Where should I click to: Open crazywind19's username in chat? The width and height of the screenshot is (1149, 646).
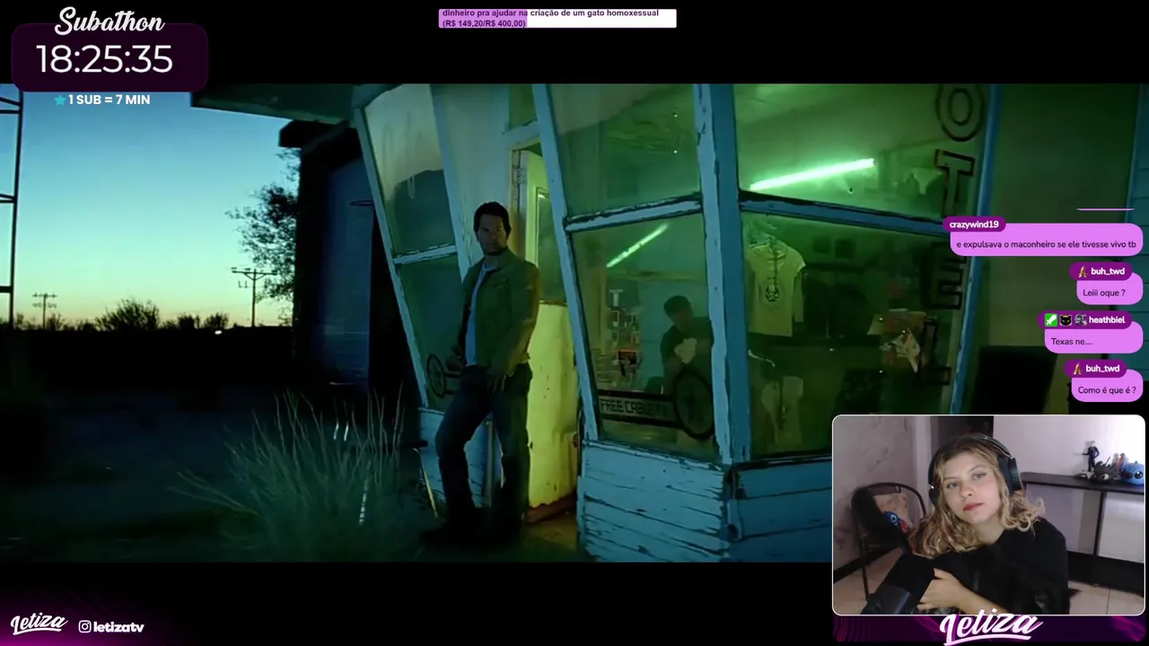pyautogui.click(x=974, y=224)
